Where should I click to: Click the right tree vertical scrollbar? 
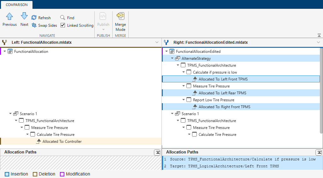pyautogui.click(x=321, y=91)
